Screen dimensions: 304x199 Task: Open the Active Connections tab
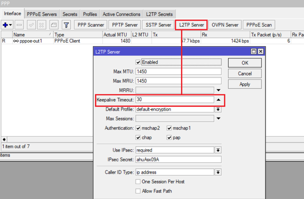click(121, 14)
